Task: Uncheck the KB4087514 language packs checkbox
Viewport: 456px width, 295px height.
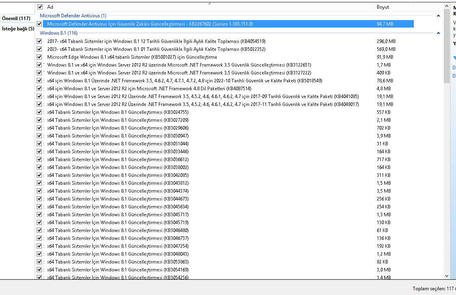Action: click(x=39, y=88)
